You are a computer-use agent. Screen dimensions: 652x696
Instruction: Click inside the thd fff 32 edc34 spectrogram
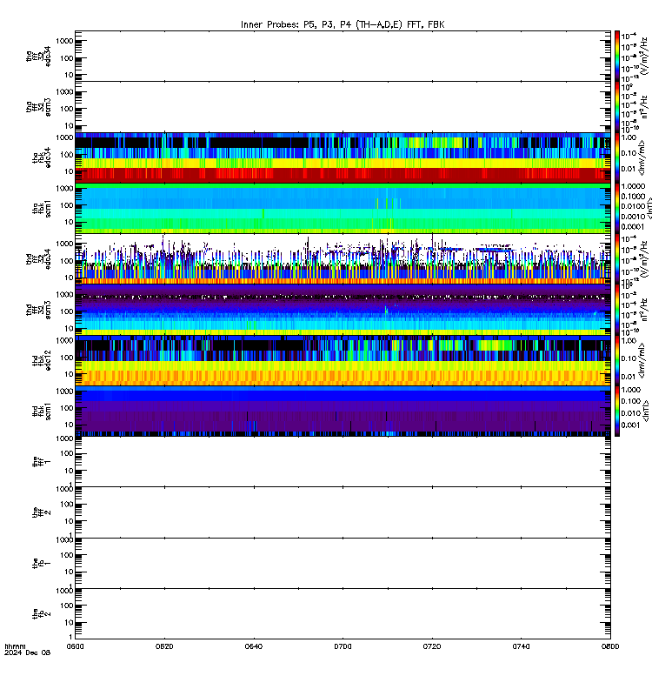[x=343, y=259]
